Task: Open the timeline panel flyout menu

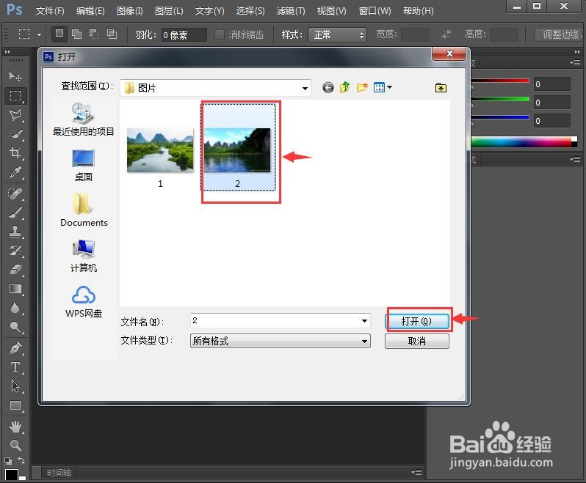Action: pyautogui.click(x=416, y=472)
